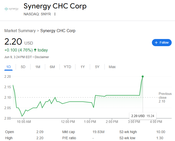Click the 2.05 y-axis label
Viewport: 175px width, 141px height.
[7, 108]
